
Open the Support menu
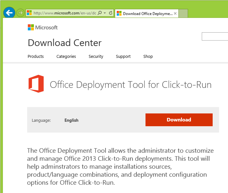point(123,56)
